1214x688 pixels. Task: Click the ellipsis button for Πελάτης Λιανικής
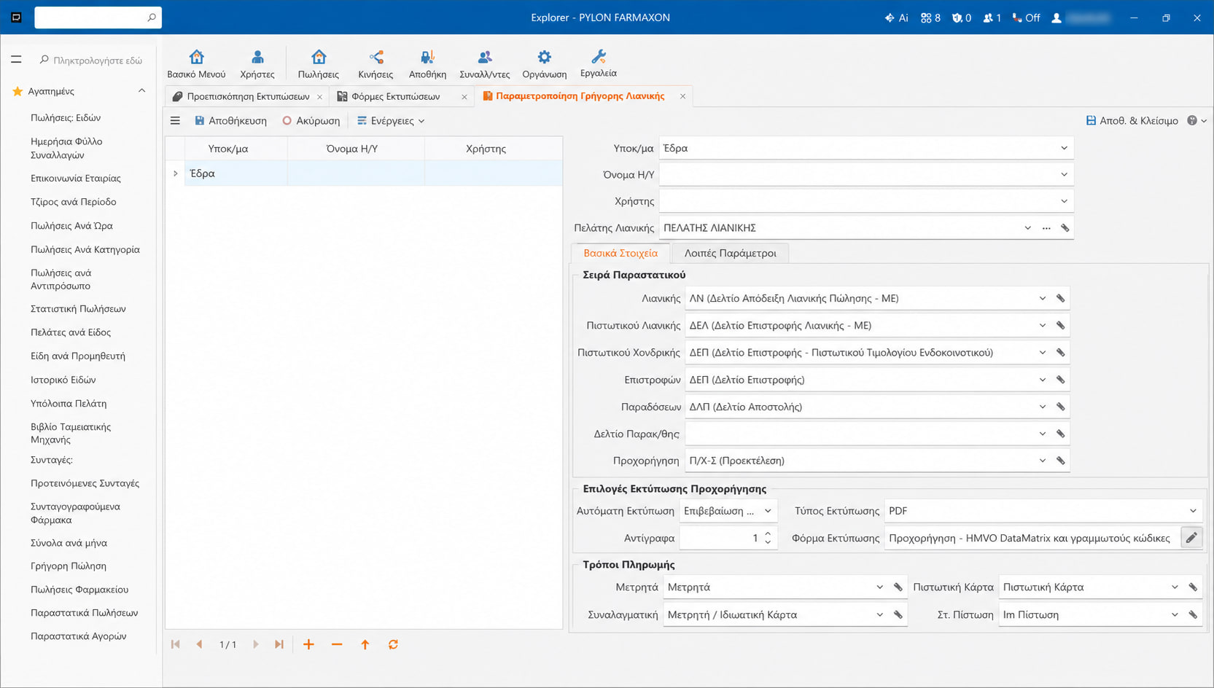pos(1046,228)
